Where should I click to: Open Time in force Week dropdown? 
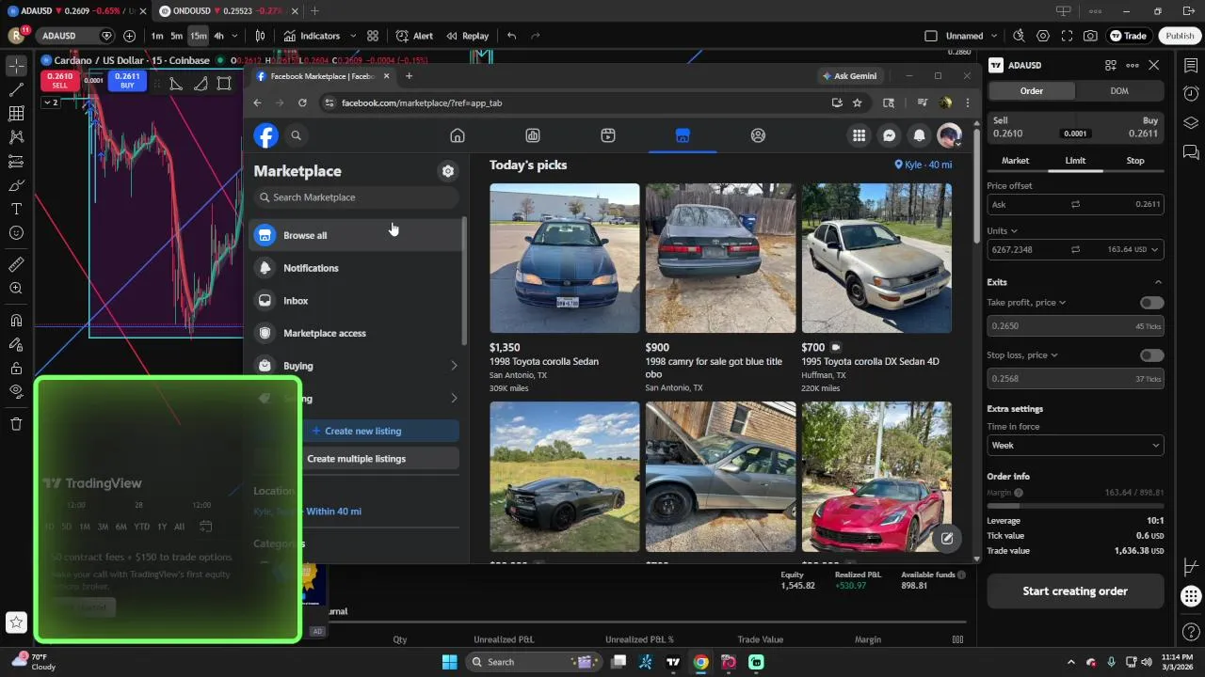click(1075, 445)
